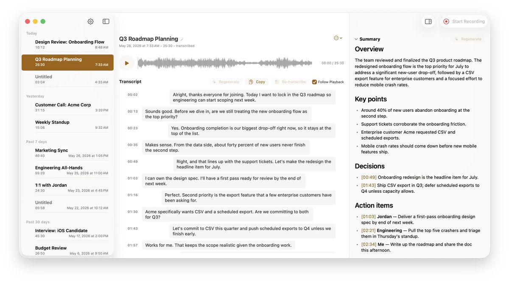Collapse the Summary section chevron

pyautogui.click(x=356, y=39)
